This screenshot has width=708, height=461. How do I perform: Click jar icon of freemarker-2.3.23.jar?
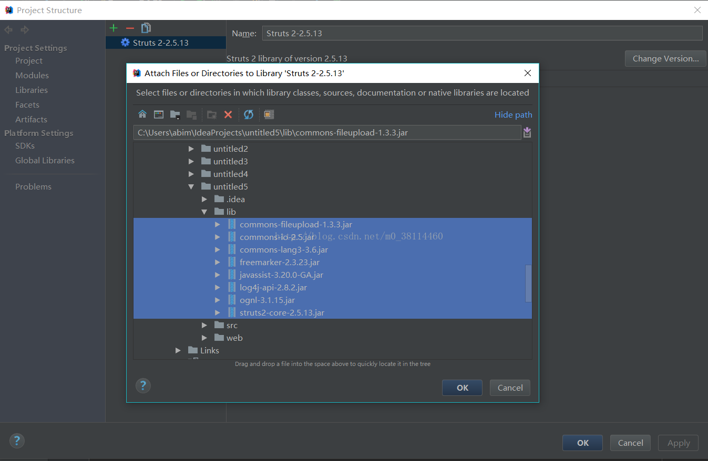(x=232, y=262)
